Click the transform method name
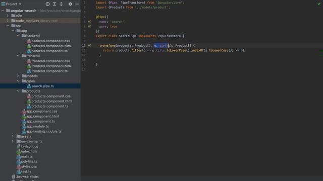The image size is (323, 181). (107, 46)
